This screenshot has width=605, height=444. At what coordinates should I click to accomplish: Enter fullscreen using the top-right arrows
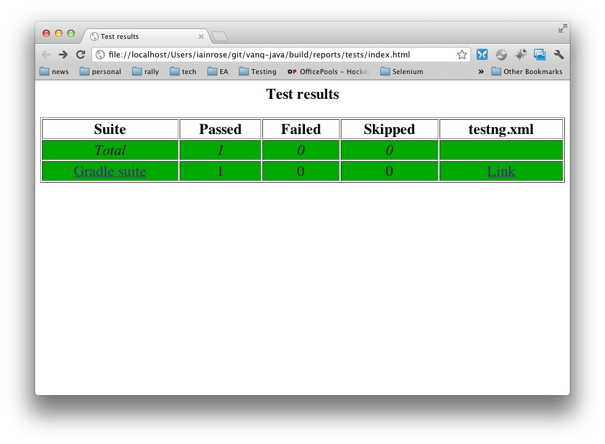562,28
